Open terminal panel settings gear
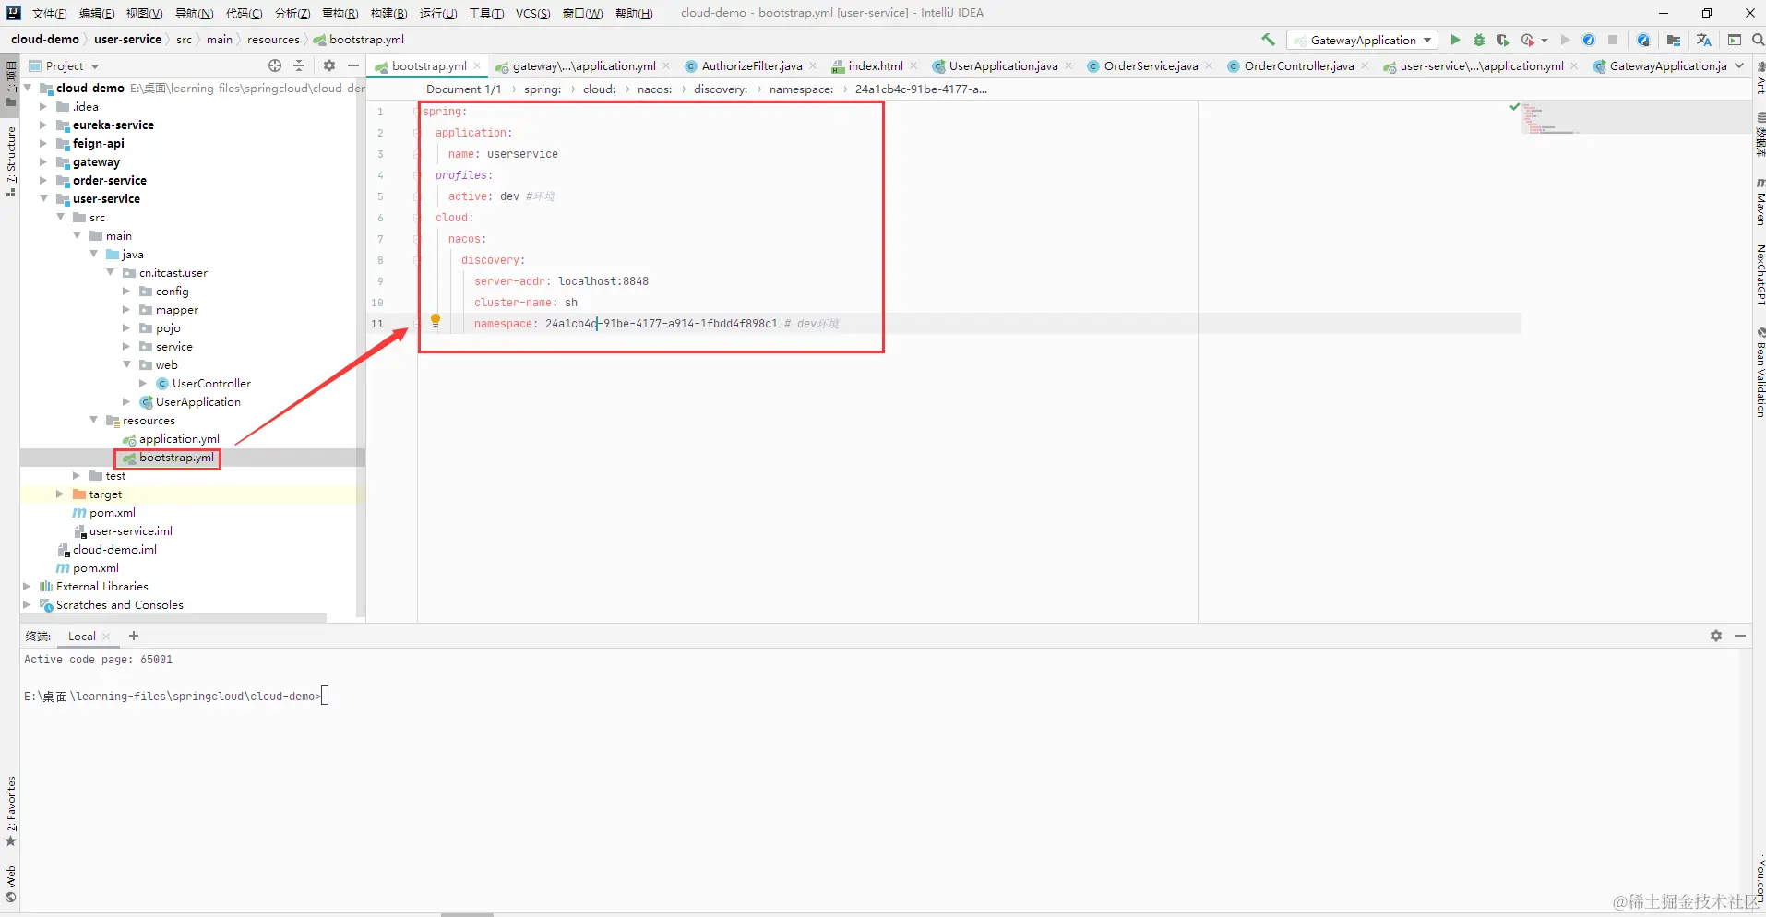 click(1716, 636)
